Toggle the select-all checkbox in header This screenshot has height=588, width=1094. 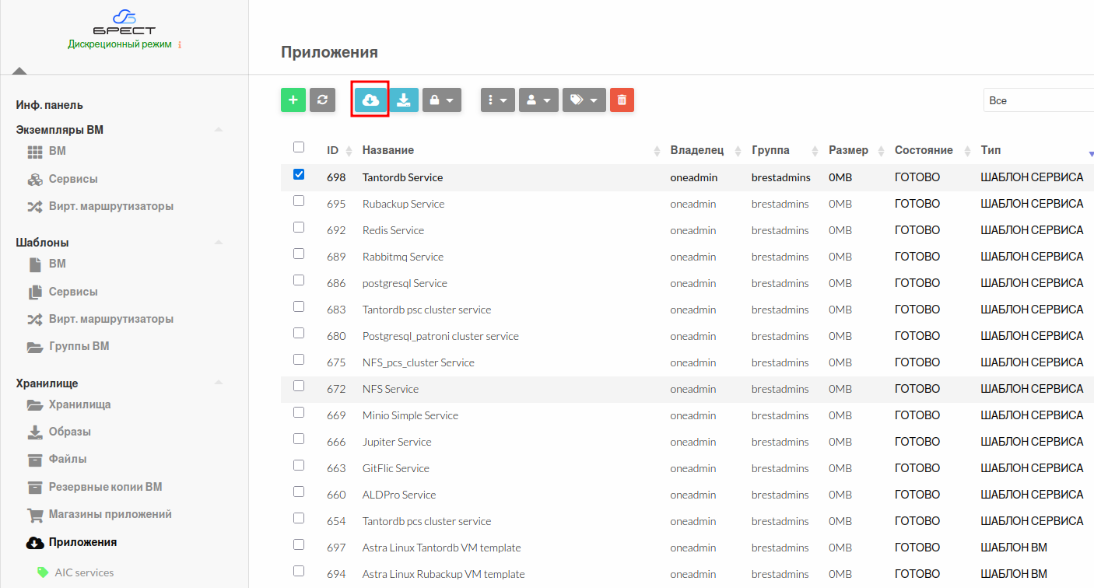[x=299, y=147]
